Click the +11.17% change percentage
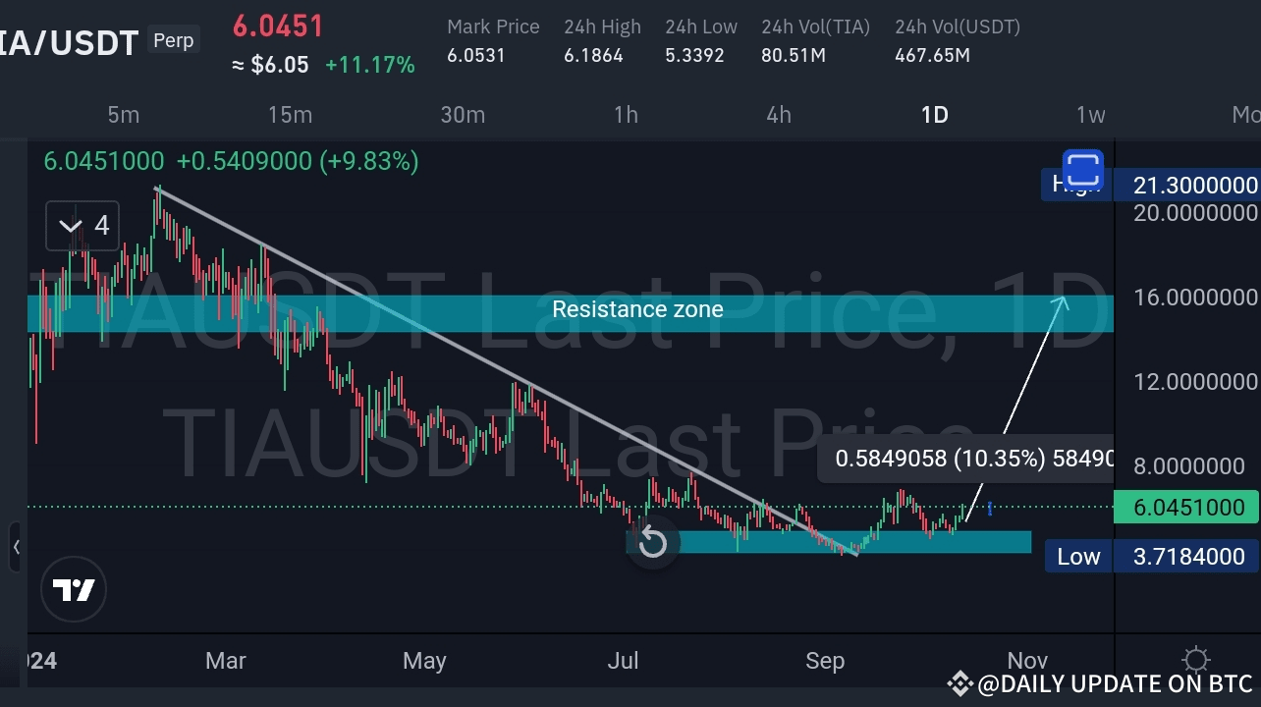The image size is (1261, 707). 370,66
